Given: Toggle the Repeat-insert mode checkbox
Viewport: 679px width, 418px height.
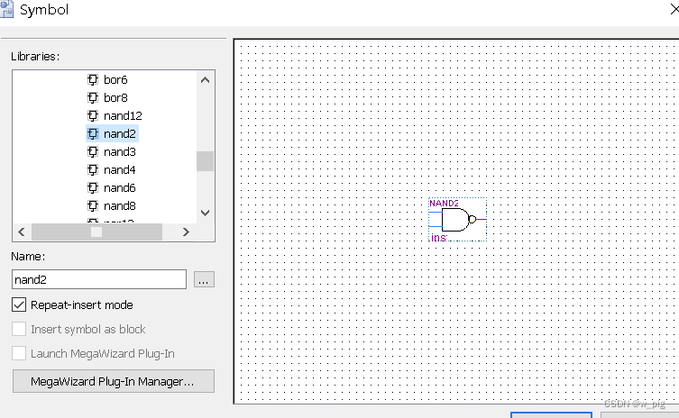Looking at the screenshot, I should point(19,304).
